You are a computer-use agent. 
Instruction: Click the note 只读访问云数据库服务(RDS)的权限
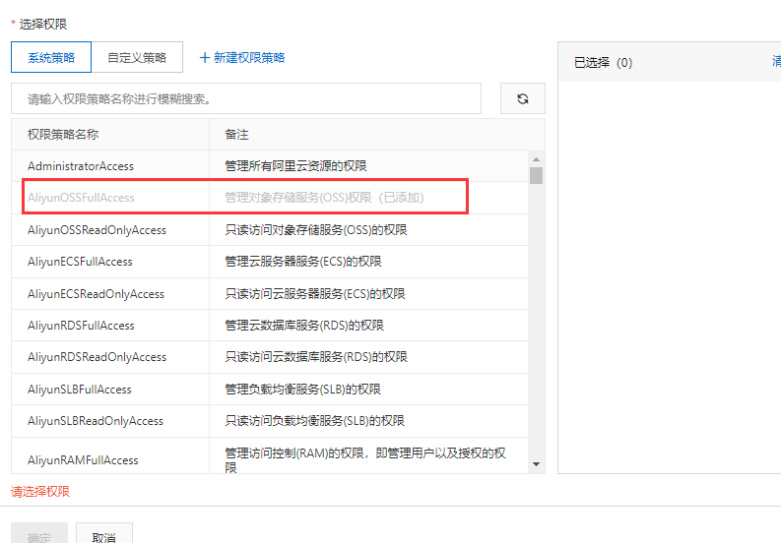coord(316,357)
